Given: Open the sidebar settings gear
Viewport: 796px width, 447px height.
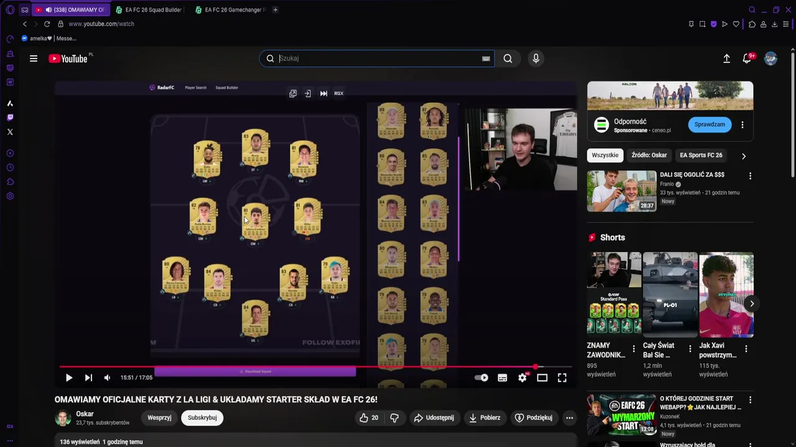Looking at the screenshot, I should pos(10,196).
